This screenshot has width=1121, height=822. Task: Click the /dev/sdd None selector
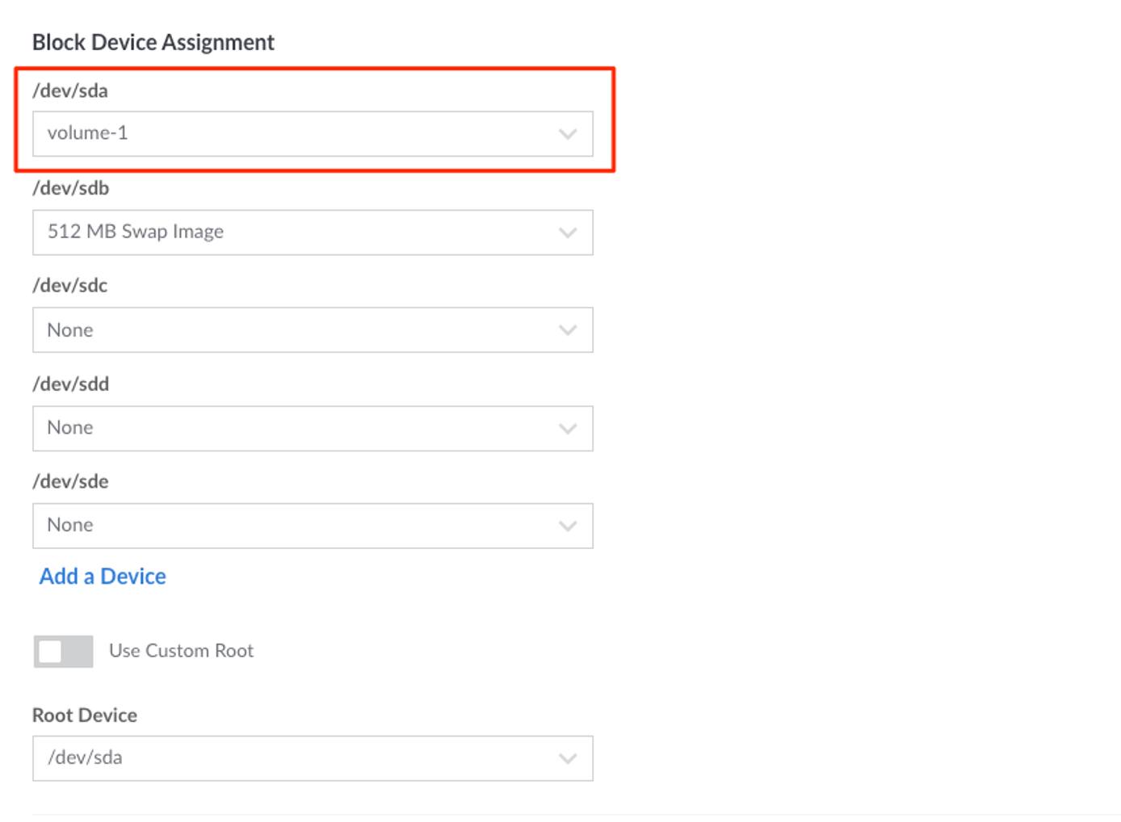(x=313, y=428)
